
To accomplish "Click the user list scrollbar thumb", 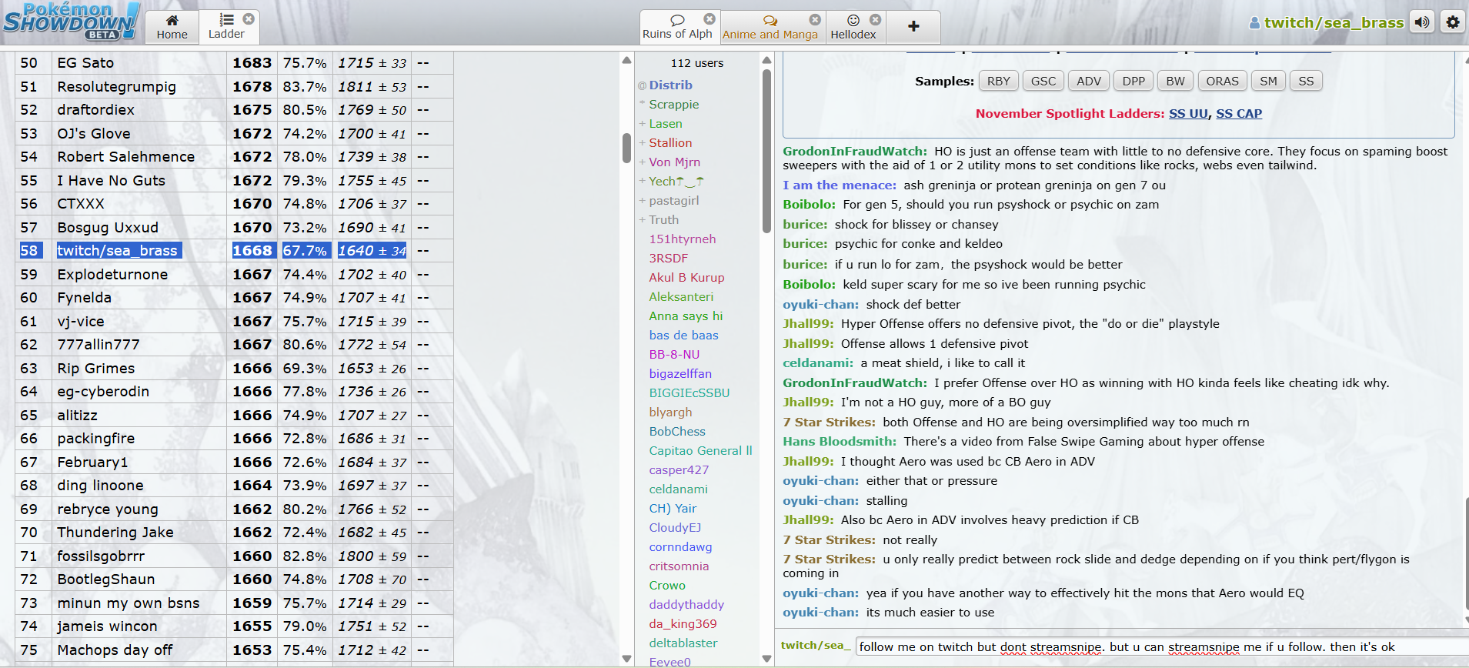I will tap(766, 150).
